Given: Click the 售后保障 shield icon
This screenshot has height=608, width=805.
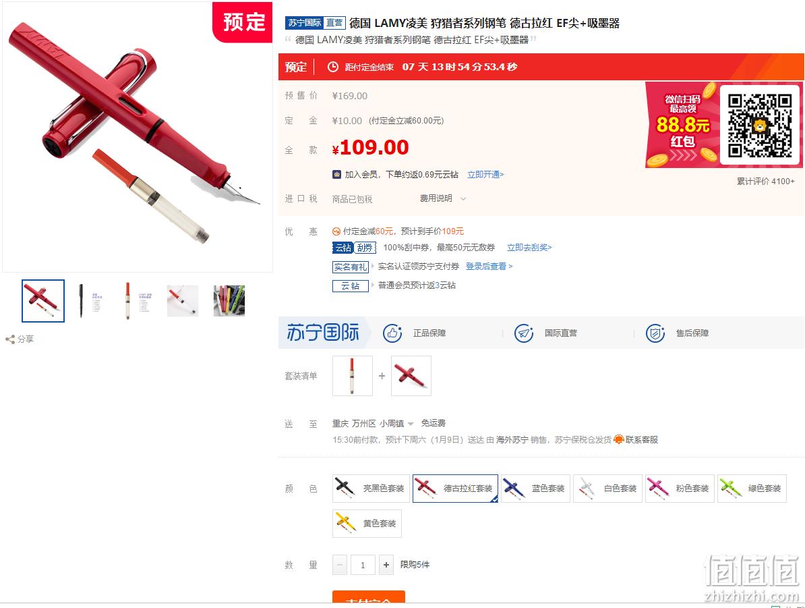Looking at the screenshot, I should point(655,333).
